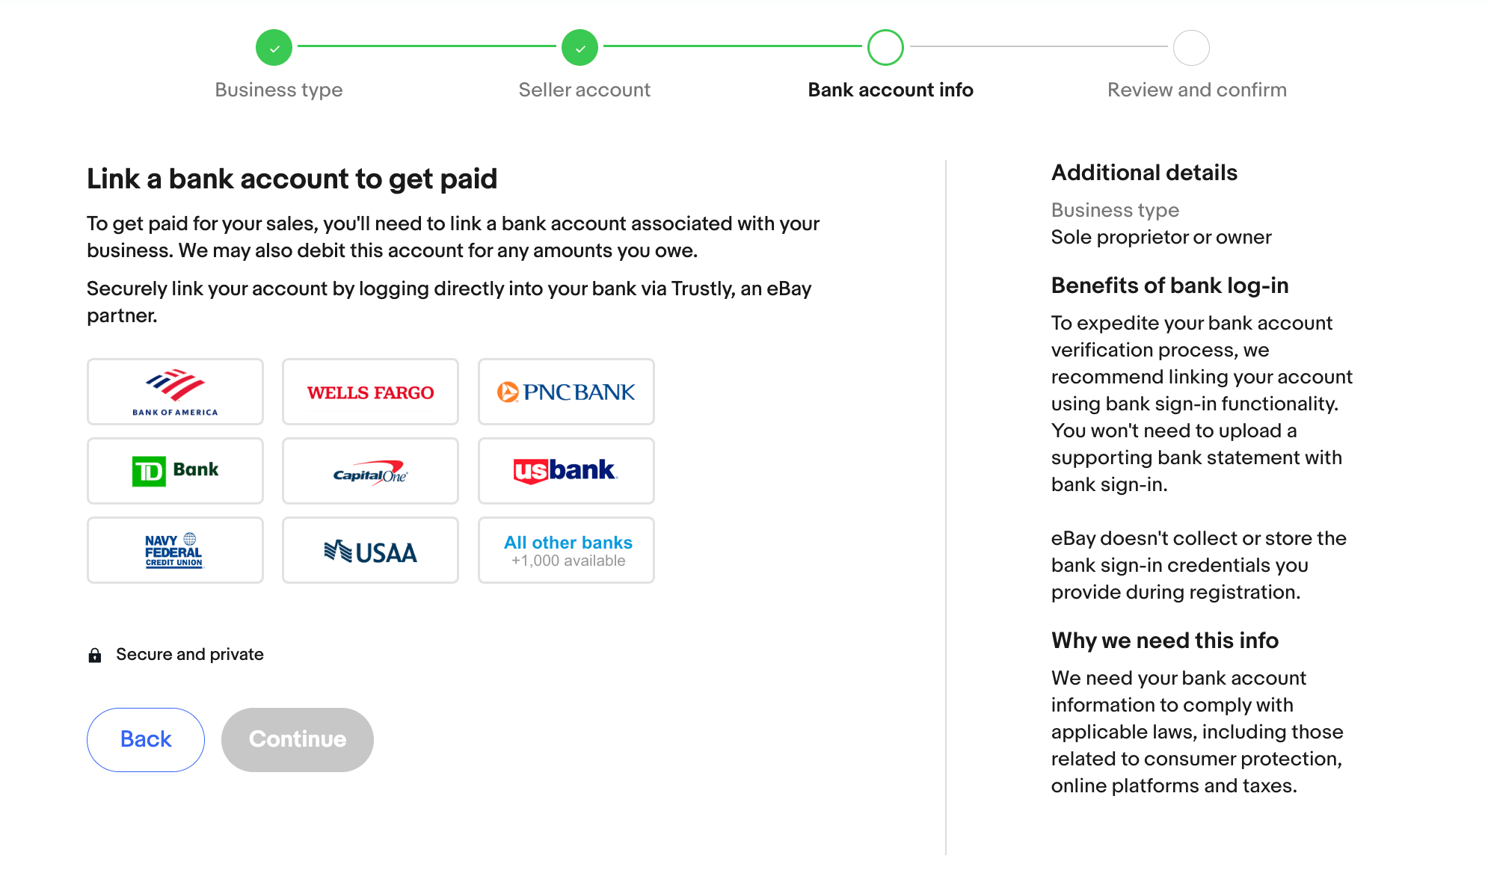This screenshot has height=876, width=1488.
Task: Select the TD Bank tile
Action: [x=174, y=471]
